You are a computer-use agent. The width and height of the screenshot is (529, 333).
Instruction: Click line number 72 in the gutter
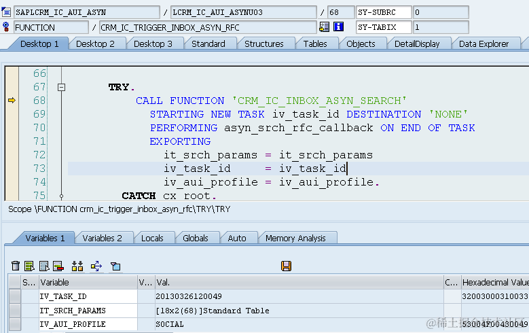tap(39, 155)
